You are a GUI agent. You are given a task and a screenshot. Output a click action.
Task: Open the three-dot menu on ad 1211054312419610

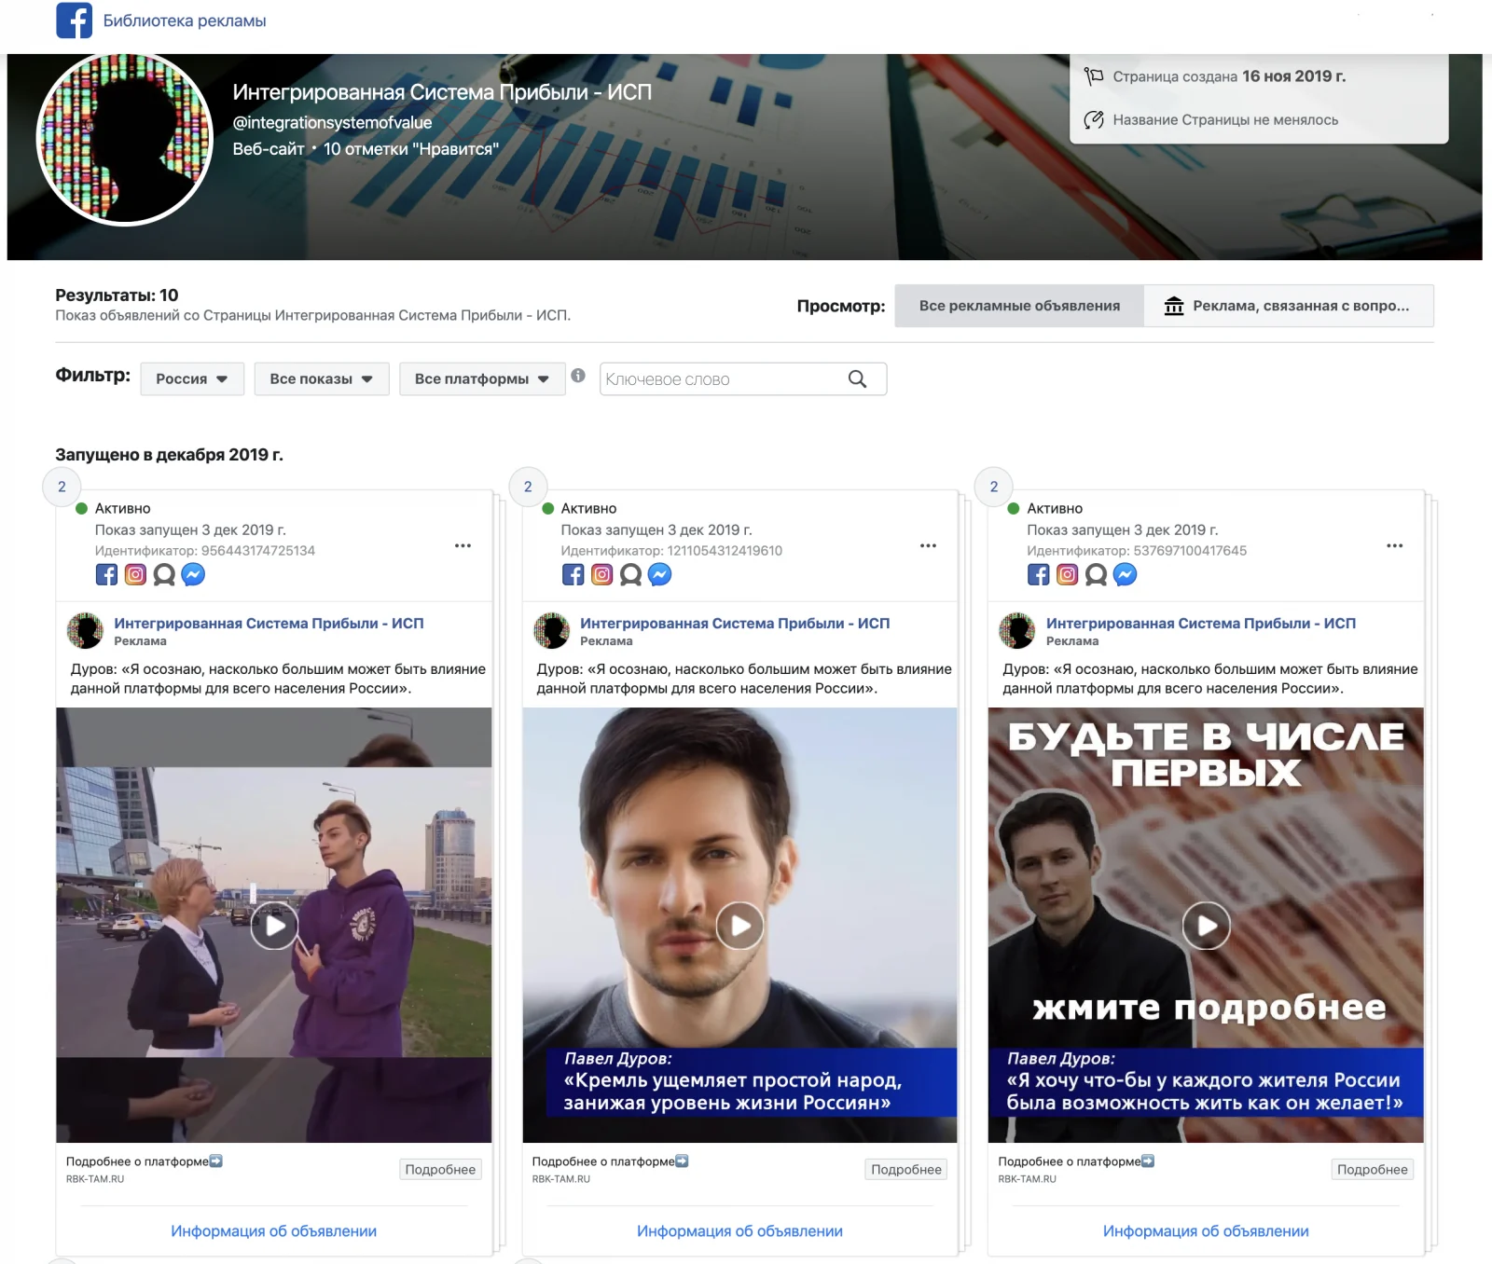pyautogui.click(x=928, y=545)
